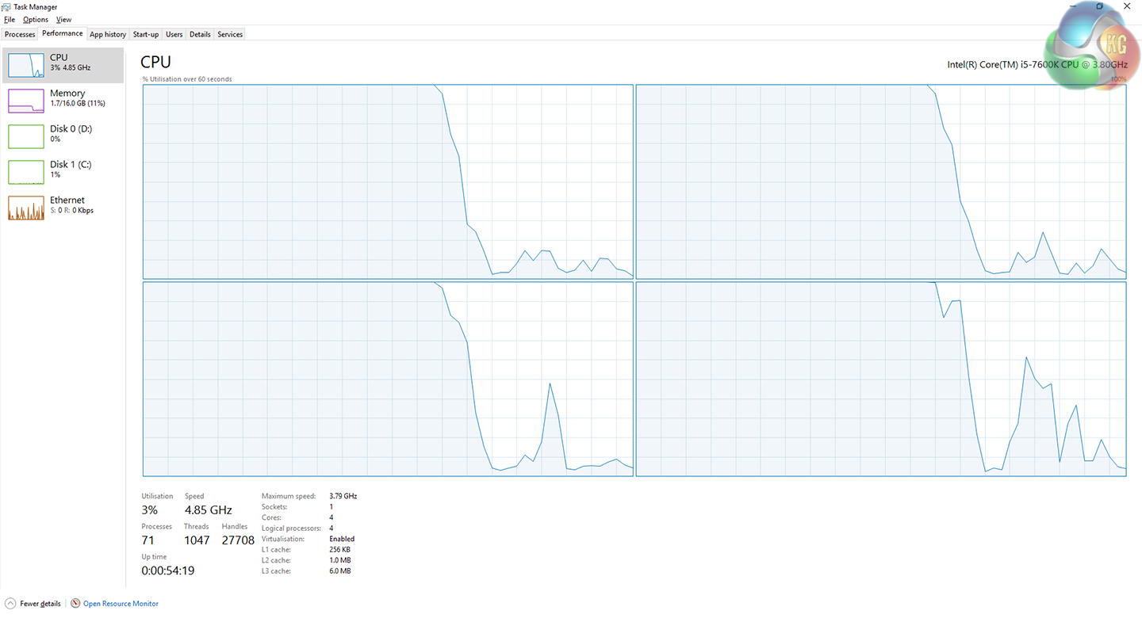The image size is (1142, 618).
Task: Click the "Cores:" label
Action: click(271, 517)
